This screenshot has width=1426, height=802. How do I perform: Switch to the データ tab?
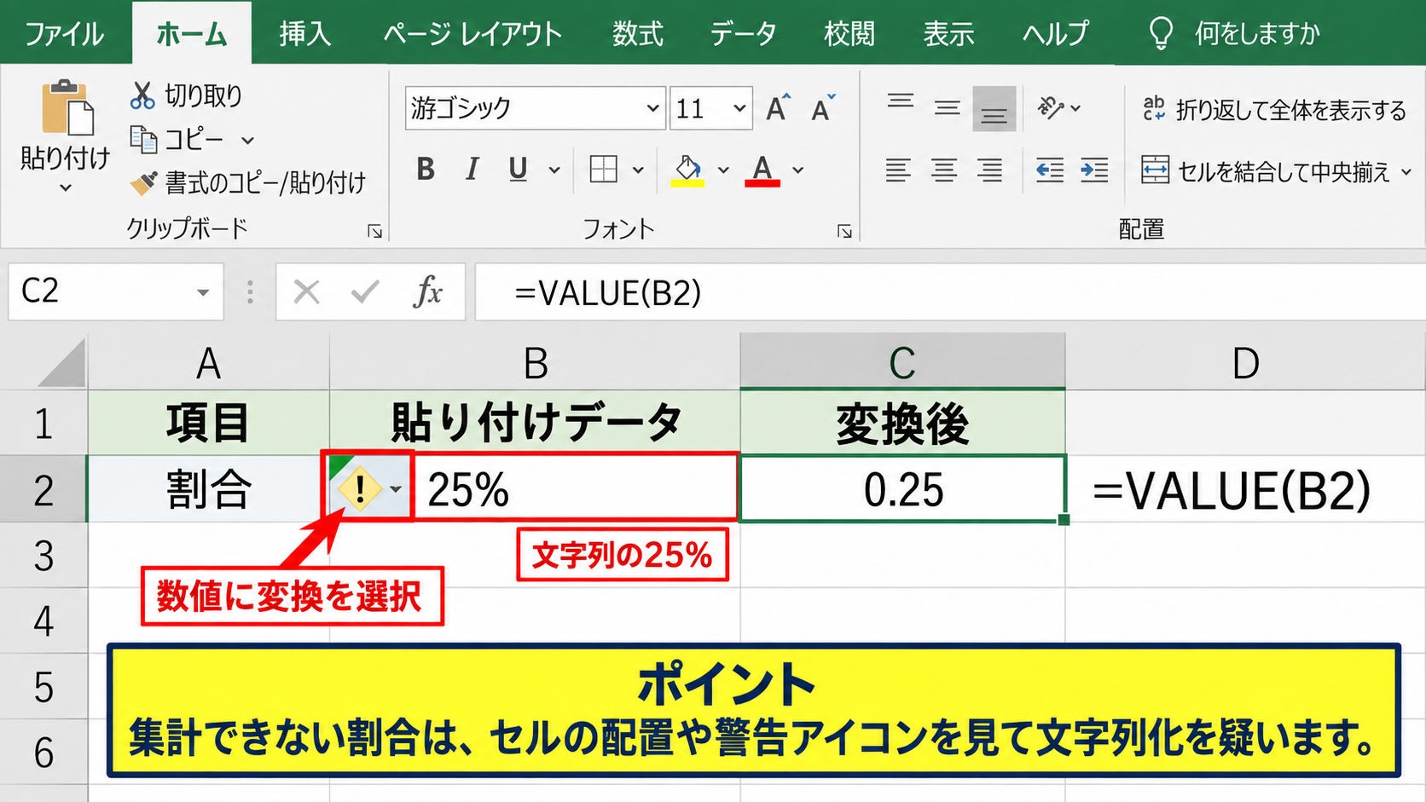click(744, 34)
